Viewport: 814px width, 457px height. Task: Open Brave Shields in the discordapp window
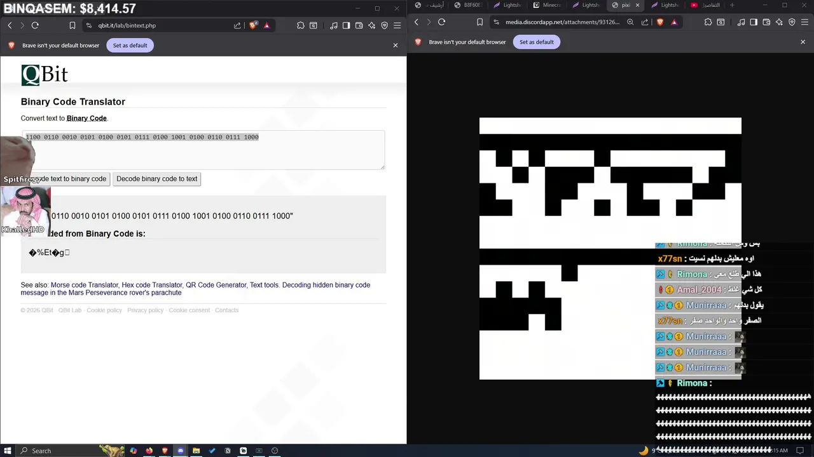click(x=660, y=22)
